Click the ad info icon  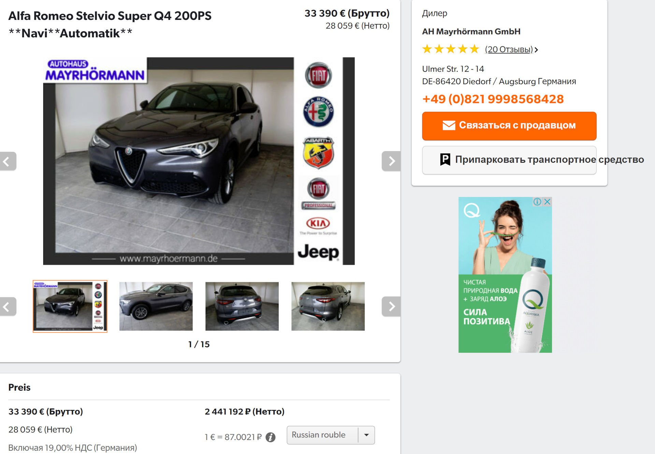537,202
